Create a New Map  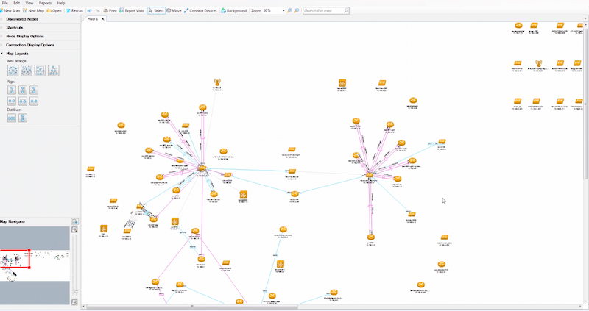[x=33, y=10]
